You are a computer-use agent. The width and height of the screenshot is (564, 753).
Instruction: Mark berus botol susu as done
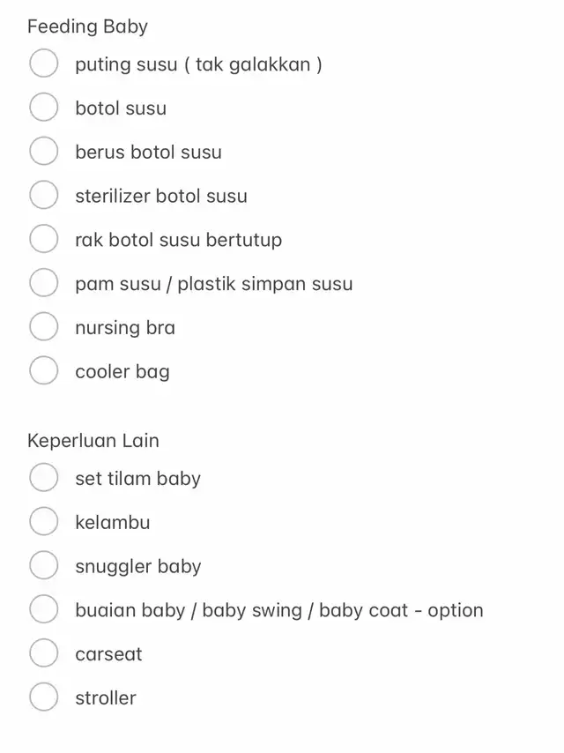point(44,151)
